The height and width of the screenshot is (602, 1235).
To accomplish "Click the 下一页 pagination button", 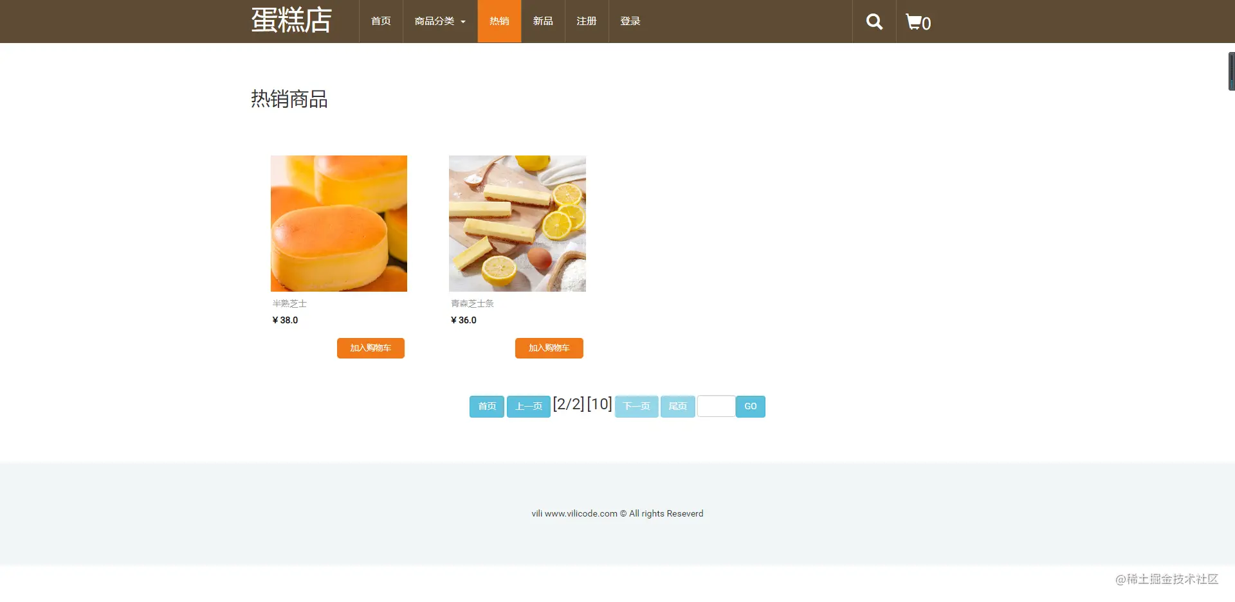I will (637, 407).
